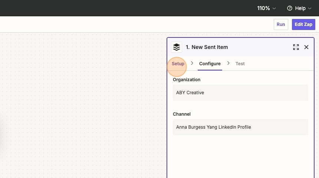Image resolution: width=319 pixels, height=178 pixels.
Task: Click the Channel field Anna Burgess Yang LinkedIn Profile
Action: point(240,127)
